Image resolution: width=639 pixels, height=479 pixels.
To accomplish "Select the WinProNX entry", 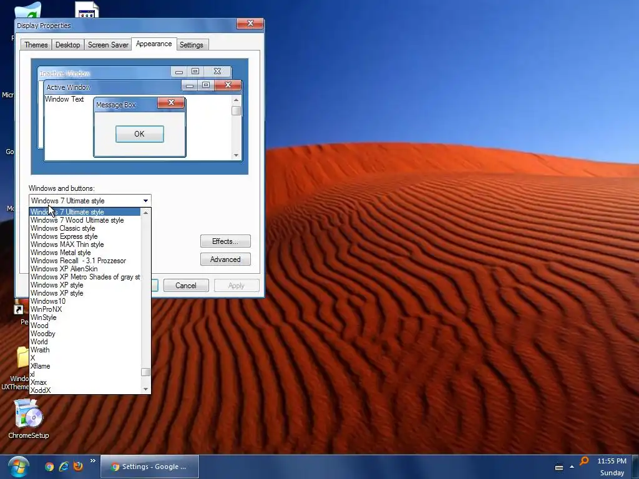I will (x=85, y=309).
